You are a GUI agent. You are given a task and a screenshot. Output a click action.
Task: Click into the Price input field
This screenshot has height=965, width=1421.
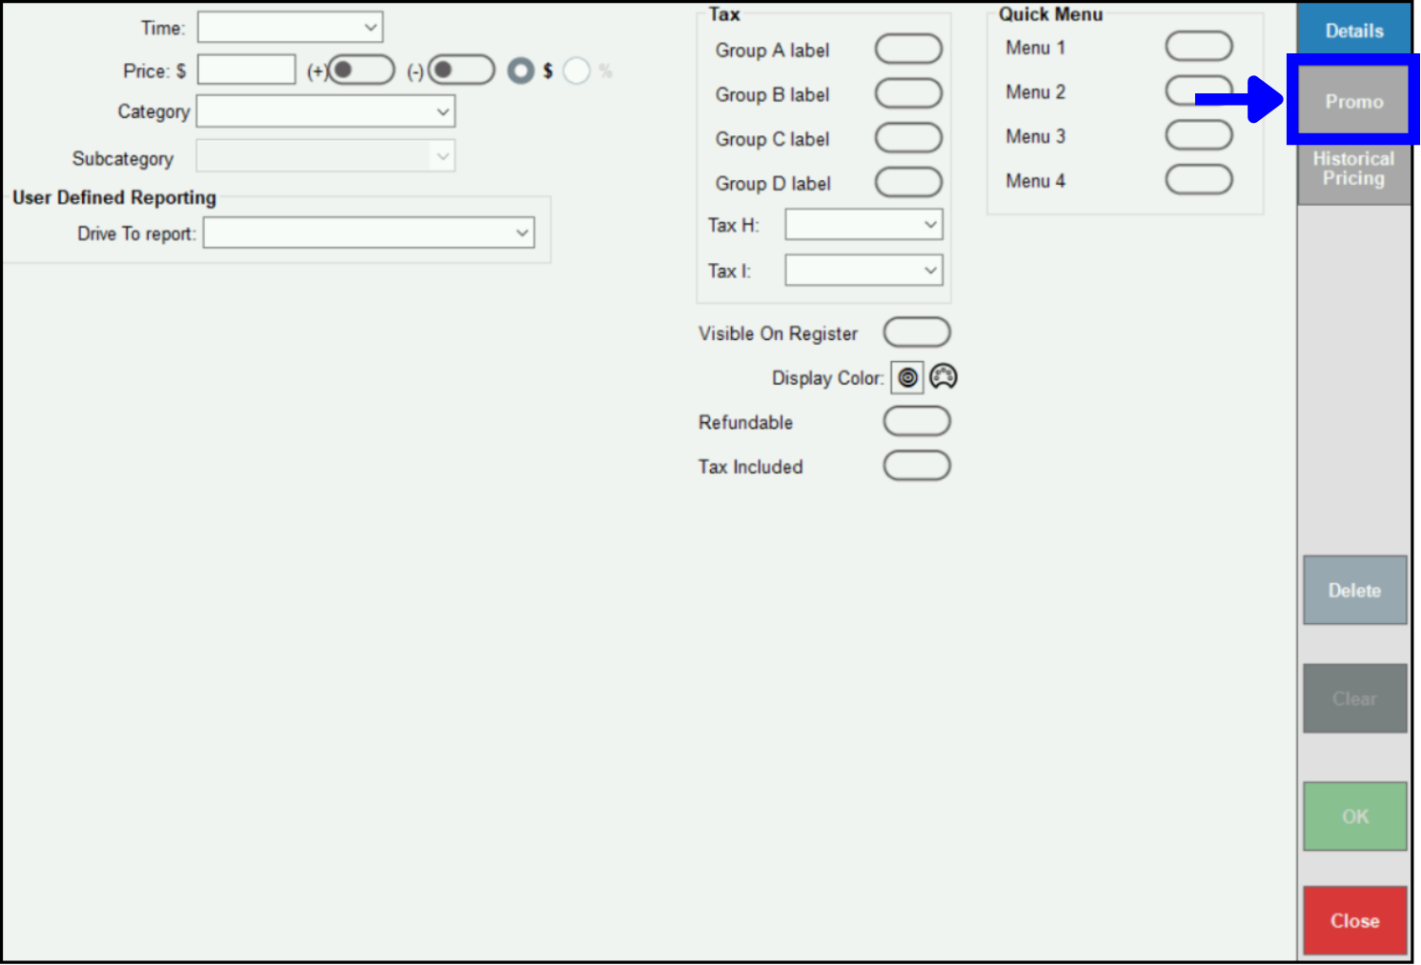click(x=246, y=70)
